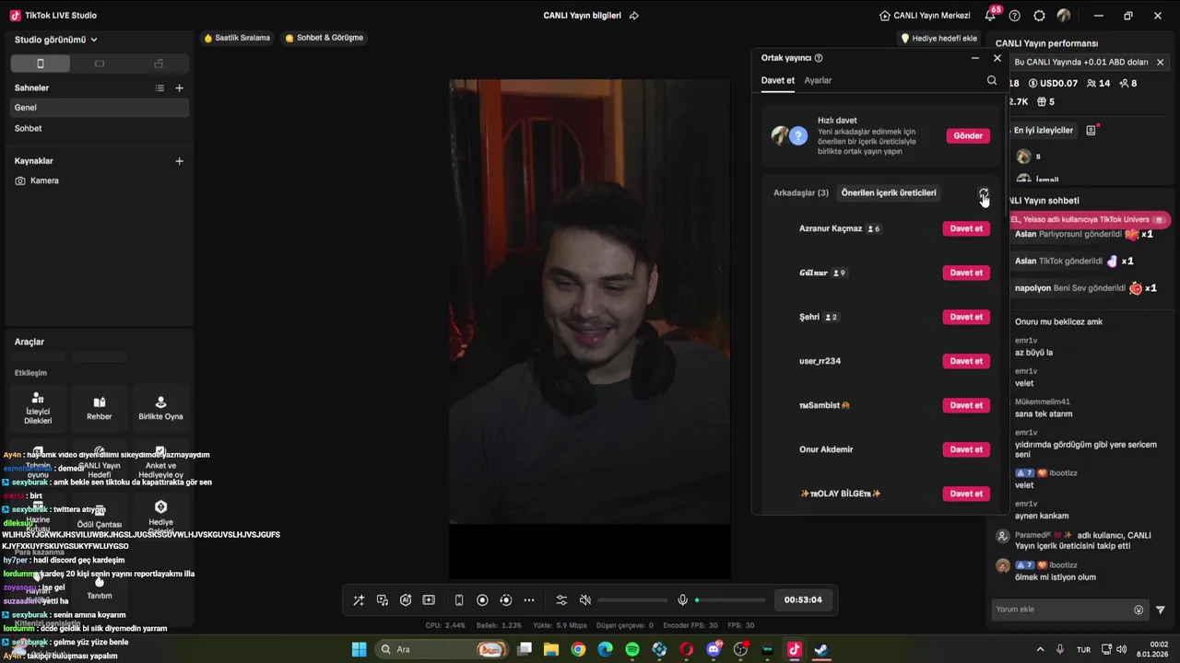Select the Sohbet scene

coord(100,129)
